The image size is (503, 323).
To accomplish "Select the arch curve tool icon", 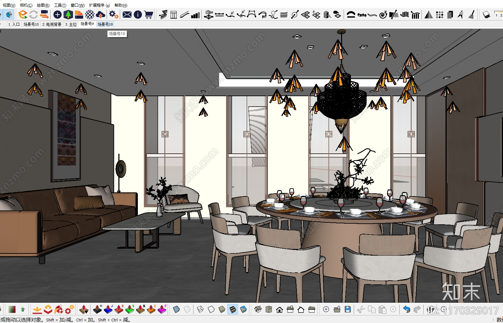I will [x=351, y=15].
